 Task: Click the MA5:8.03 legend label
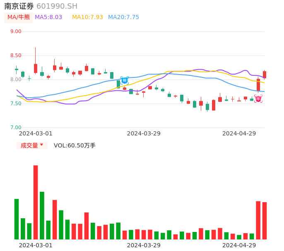pos(48,17)
